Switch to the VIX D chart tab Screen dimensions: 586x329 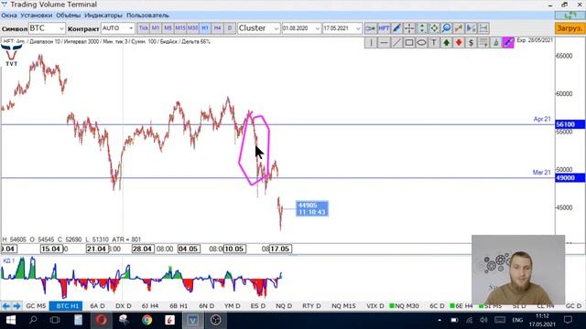pos(375,306)
